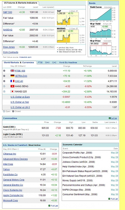Screen dimensions: 125x210
Task: Click Light Crude (NYM) commodity row label
Action: [13, 134]
